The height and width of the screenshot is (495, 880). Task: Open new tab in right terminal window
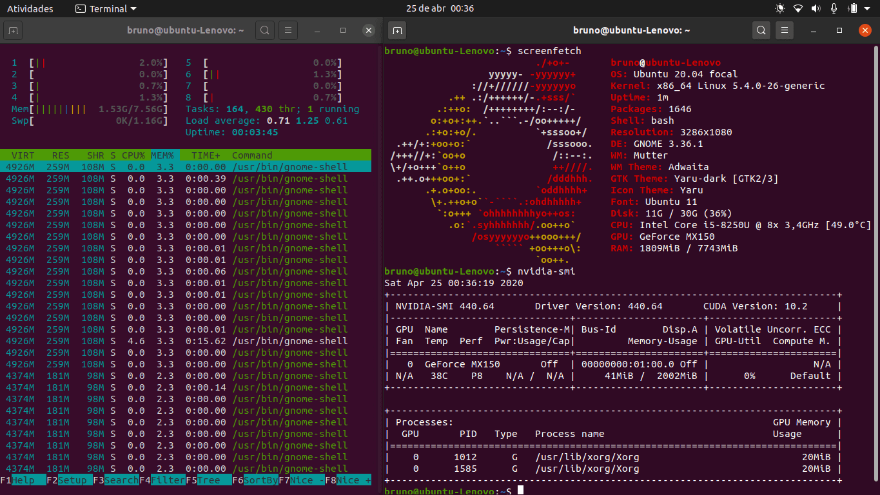click(398, 30)
